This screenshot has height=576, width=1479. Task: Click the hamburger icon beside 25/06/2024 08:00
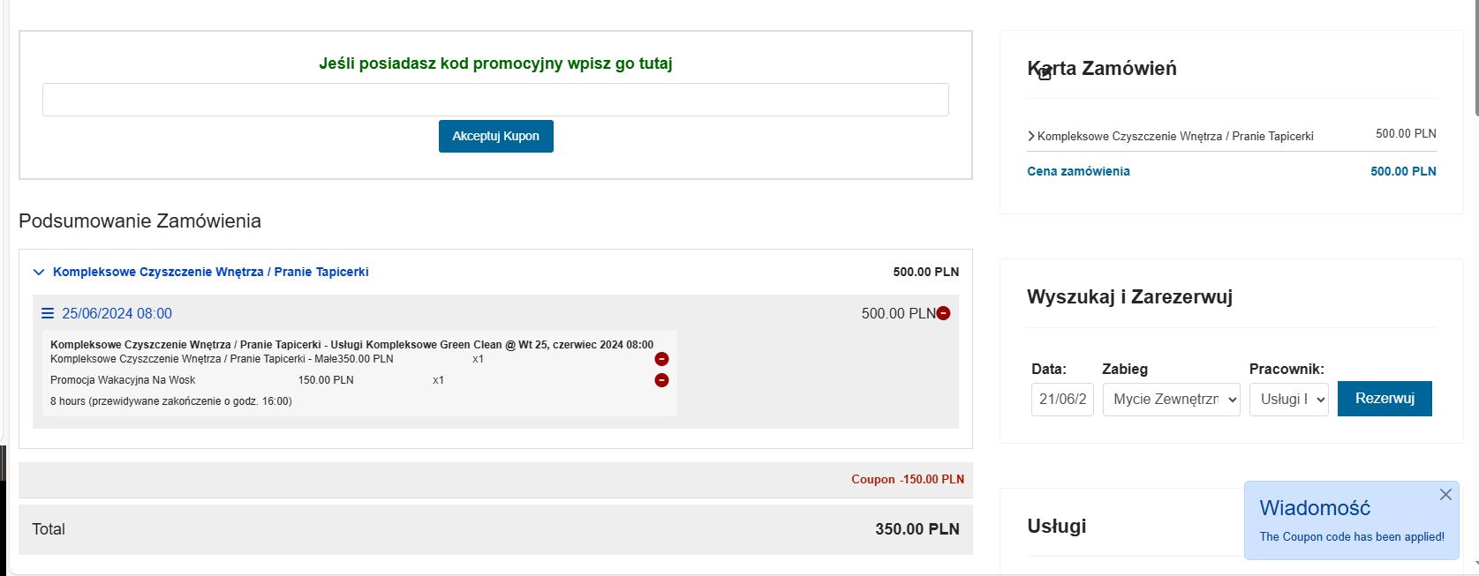[48, 313]
